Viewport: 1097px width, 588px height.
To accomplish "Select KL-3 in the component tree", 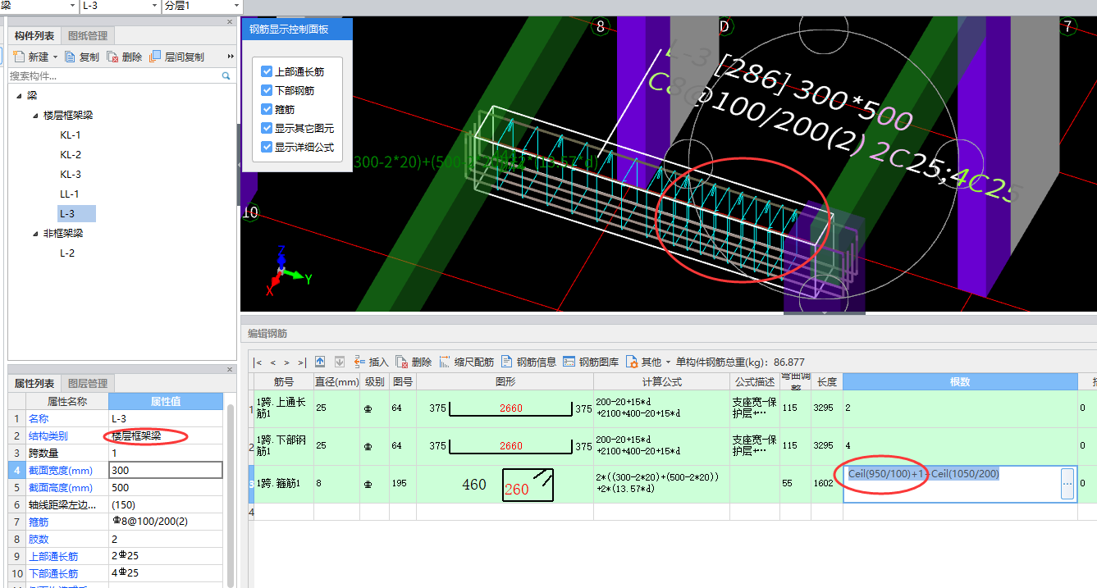I will click(x=71, y=174).
